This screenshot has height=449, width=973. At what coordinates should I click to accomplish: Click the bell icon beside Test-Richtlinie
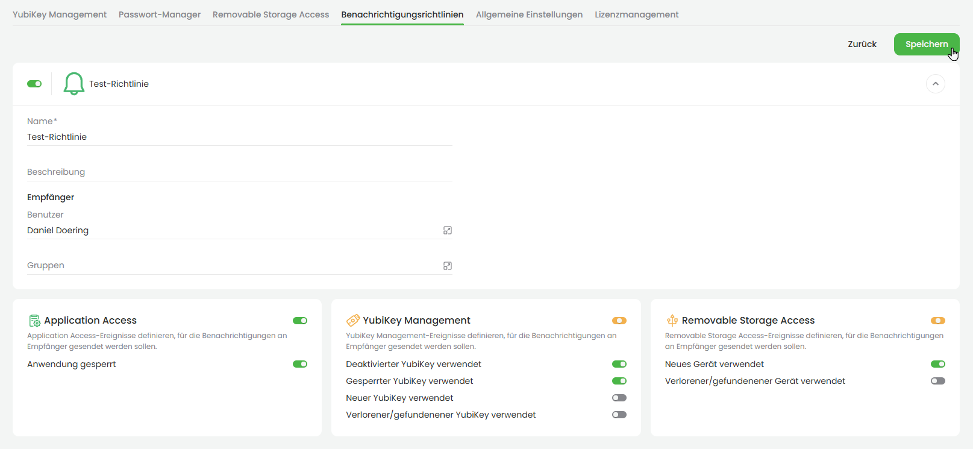[x=74, y=84]
